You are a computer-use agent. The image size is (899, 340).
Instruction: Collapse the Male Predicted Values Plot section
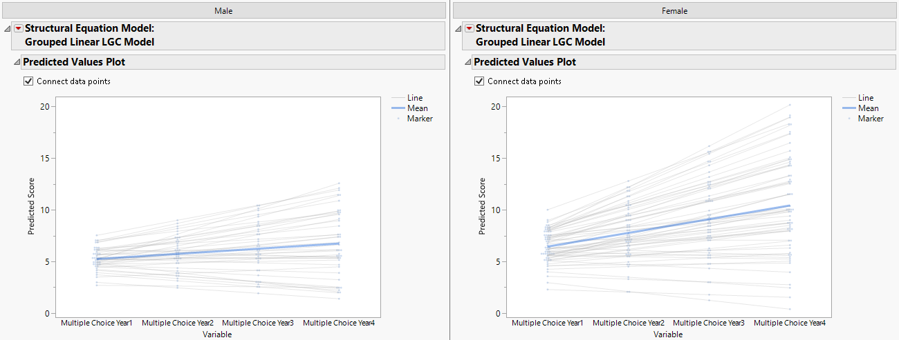tap(17, 62)
